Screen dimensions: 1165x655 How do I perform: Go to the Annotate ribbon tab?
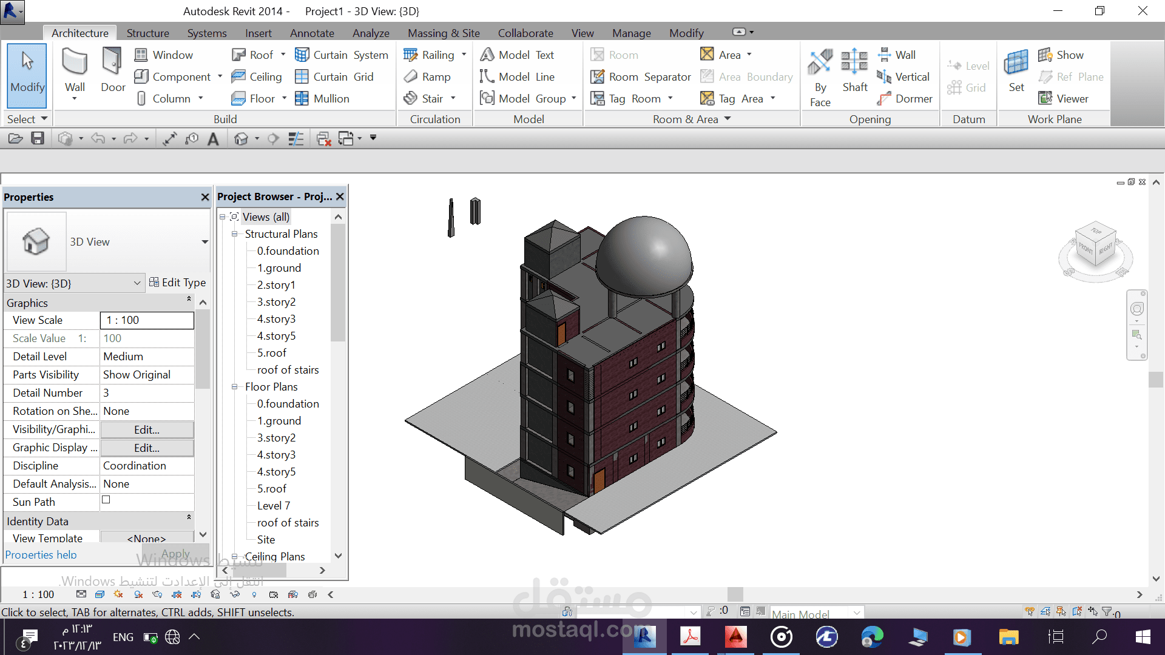[x=312, y=33]
